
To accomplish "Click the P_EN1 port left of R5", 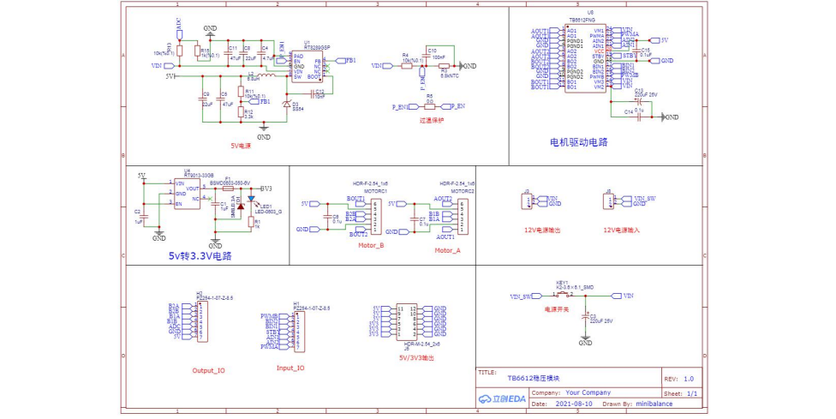I will 405,106.
